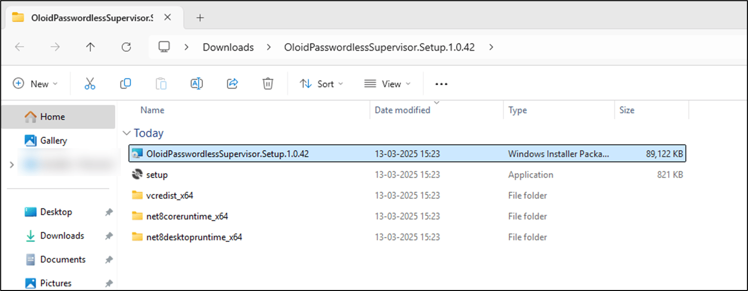The width and height of the screenshot is (748, 291).
Task: Go back using the left arrow
Action: (x=19, y=47)
